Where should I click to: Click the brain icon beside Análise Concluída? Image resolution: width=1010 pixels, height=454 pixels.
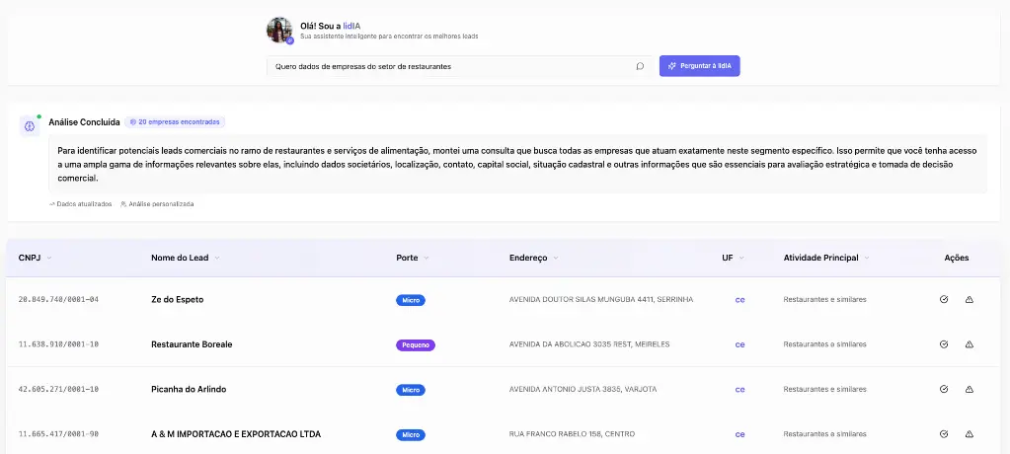(30, 126)
